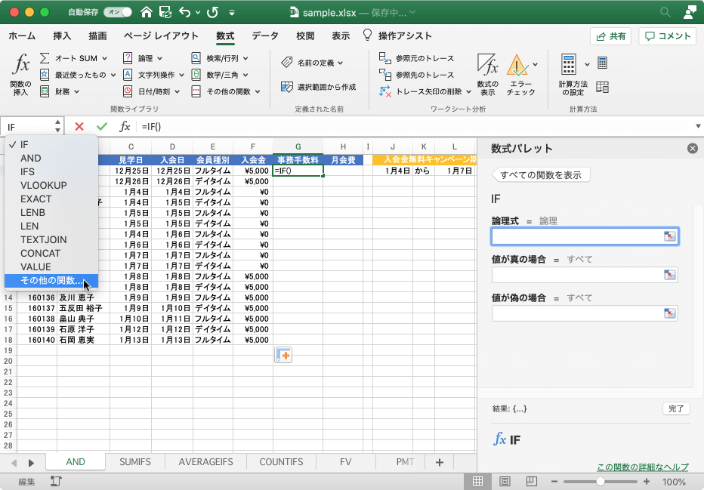Click range selector icon for 値が偽の場合 field
This screenshot has width=704, height=490.
coord(669,313)
